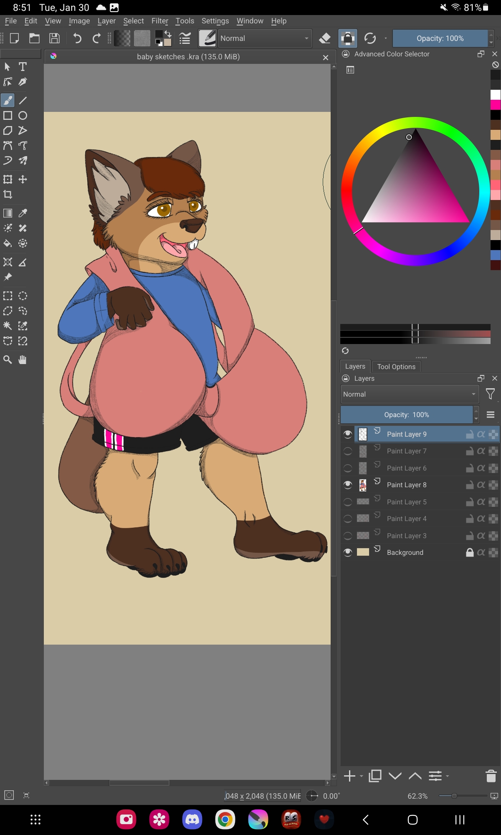501x835 pixels.
Task: Open the File menu
Action: tap(11, 21)
